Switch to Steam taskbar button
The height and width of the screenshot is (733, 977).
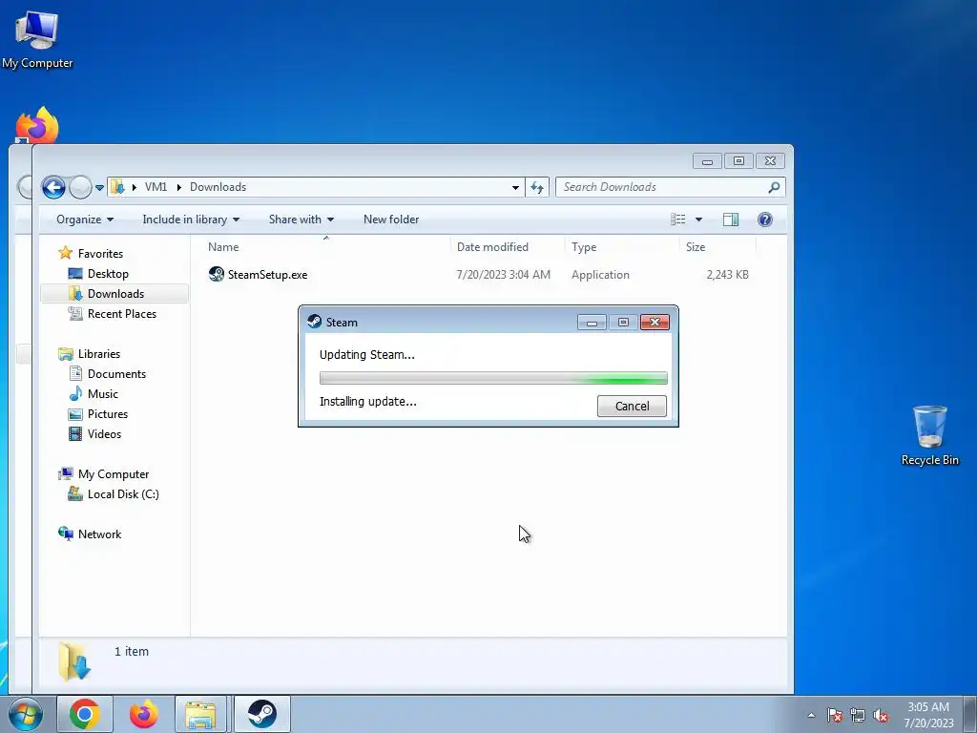click(261, 714)
